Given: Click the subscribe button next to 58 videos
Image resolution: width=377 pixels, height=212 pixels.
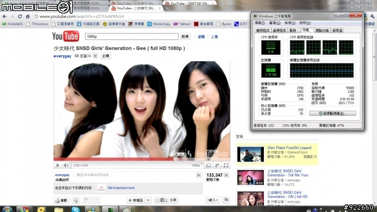Looking at the screenshot, I should pos(106,56).
